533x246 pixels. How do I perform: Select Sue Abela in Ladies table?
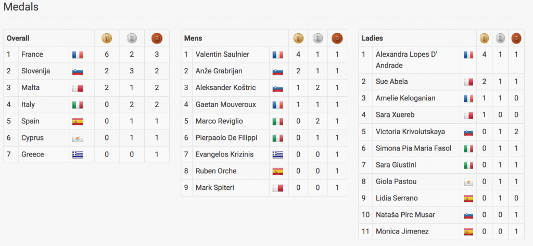pos(392,82)
